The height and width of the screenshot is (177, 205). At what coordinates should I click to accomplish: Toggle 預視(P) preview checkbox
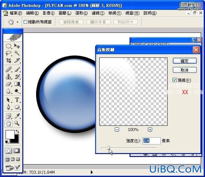[x=174, y=80]
